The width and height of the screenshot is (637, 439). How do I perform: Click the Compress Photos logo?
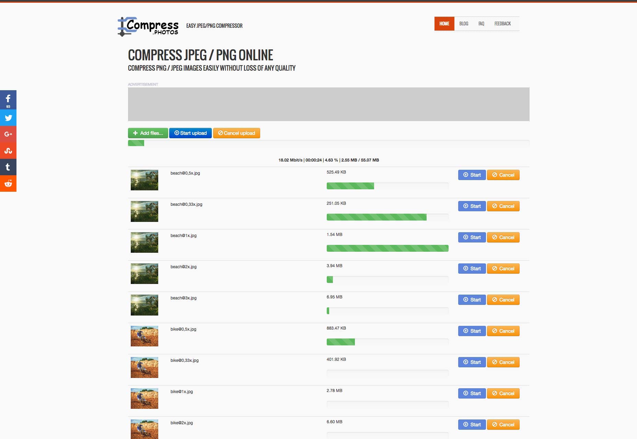[148, 26]
